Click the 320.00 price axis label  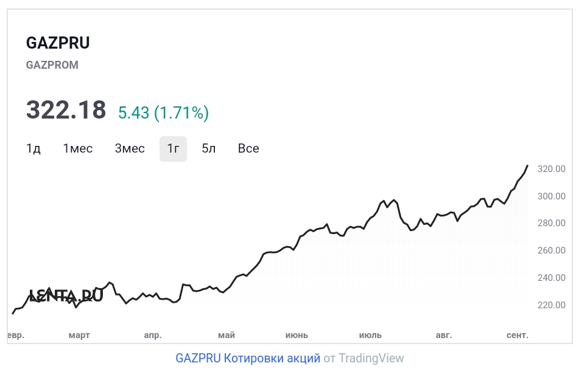(552, 169)
